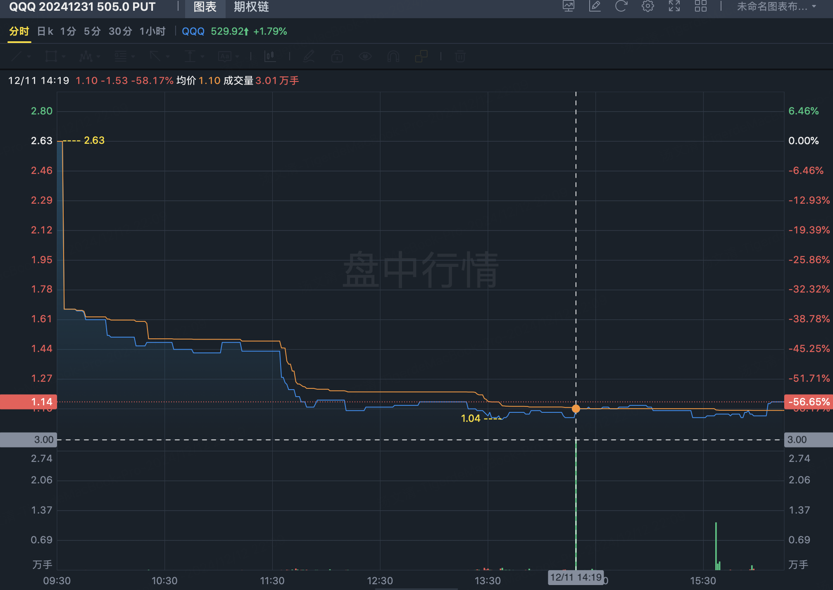Click the orange crosshair dot on price line
Screen dimensions: 833x590
click(x=576, y=409)
